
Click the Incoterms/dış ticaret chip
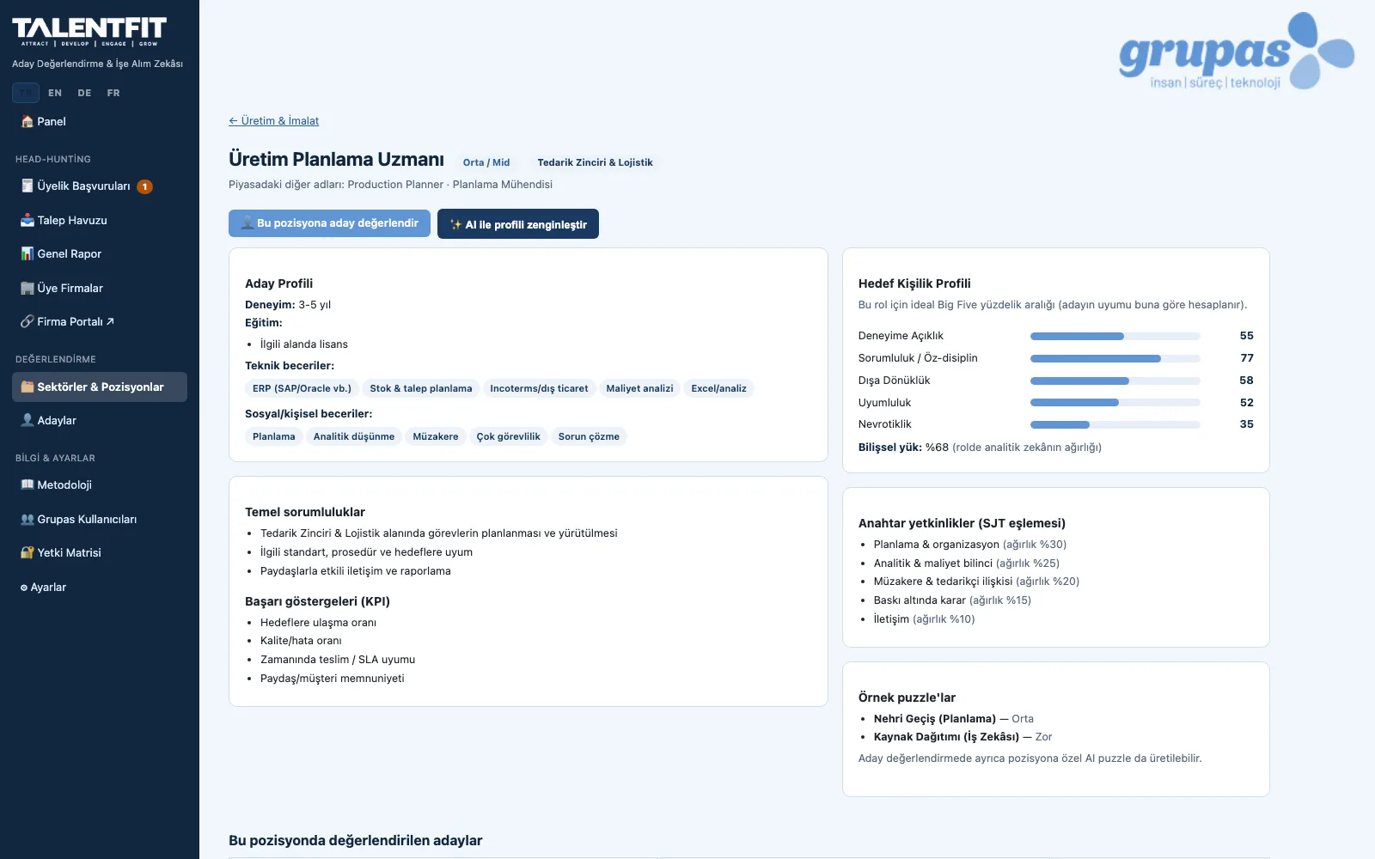point(539,388)
